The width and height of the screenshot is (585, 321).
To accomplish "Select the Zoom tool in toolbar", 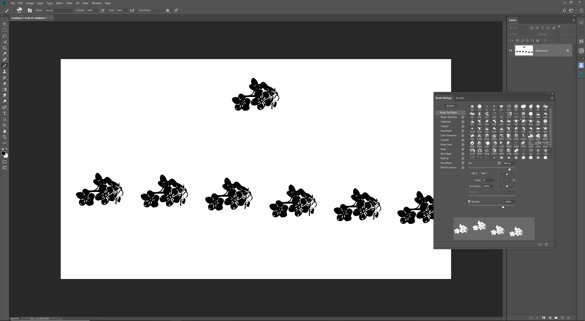I will pos(4,137).
